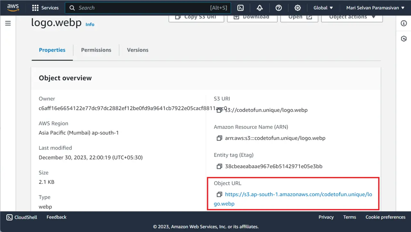Select the 2.1 KB size value
411x232 pixels.
[46, 182]
